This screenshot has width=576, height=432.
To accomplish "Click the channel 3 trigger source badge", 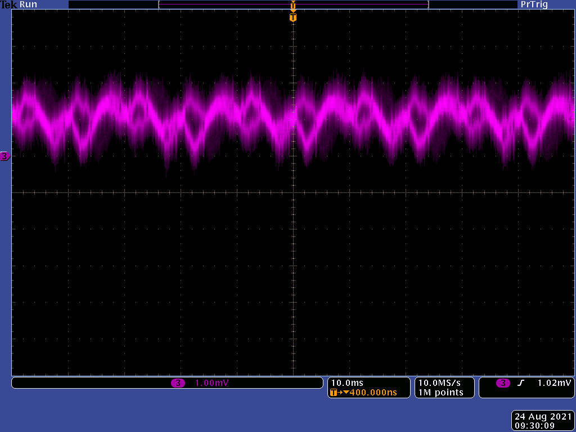I will point(503,383).
